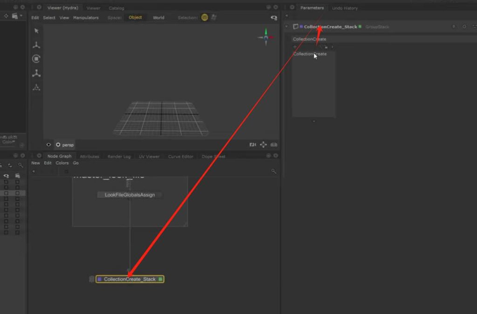Click the camera icon at viewer bottom-right
477x314 pixels.
pyautogui.click(x=274, y=145)
